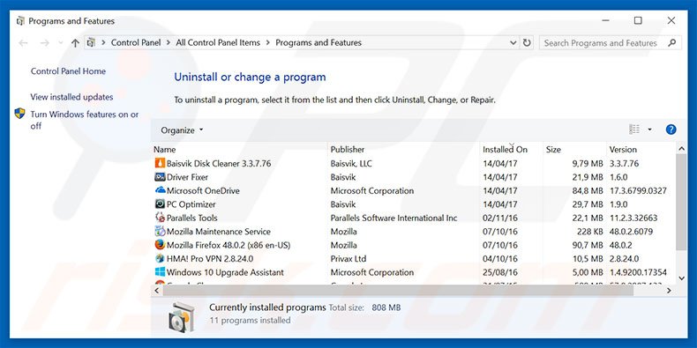
Task: Click the Mozilla Firefox program icon
Action: tap(160, 245)
